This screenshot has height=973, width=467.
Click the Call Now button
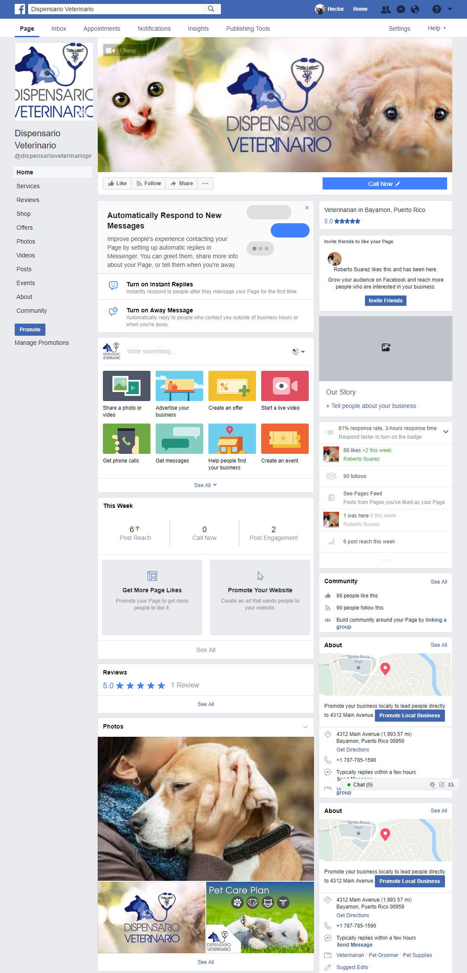click(385, 183)
